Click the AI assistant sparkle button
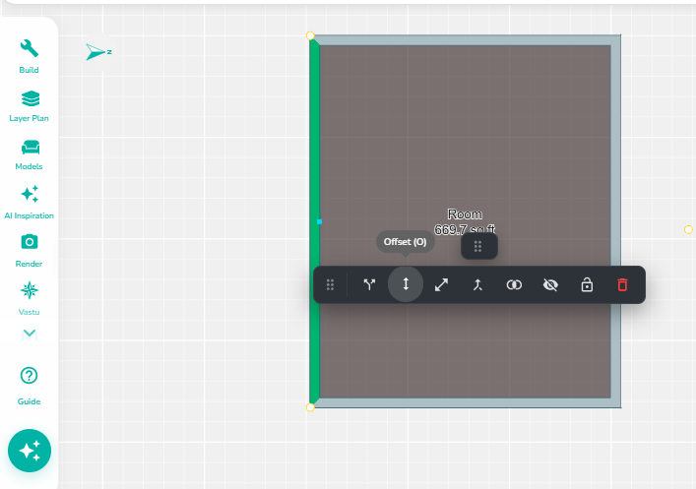 point(30,451)
